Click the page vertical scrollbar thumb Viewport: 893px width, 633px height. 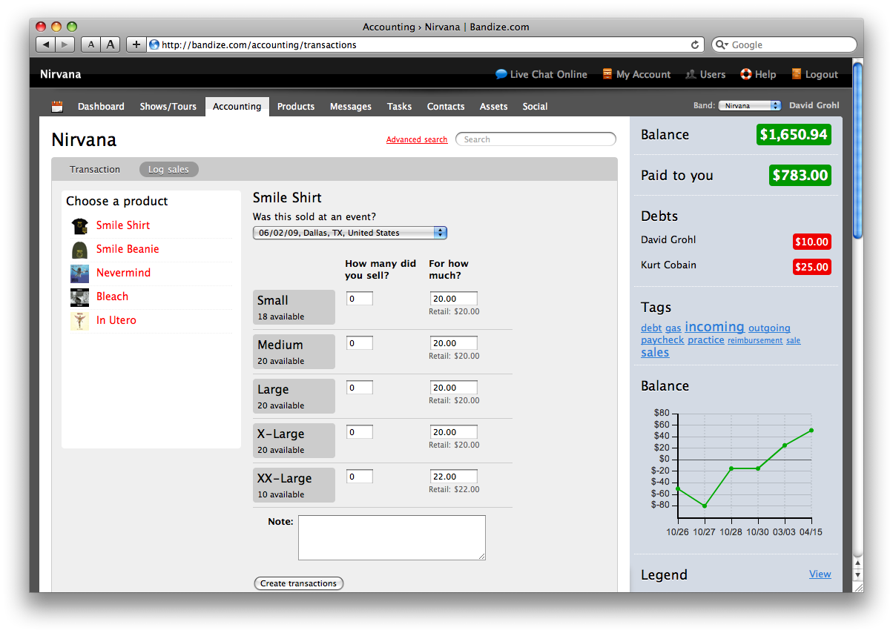point(858,150)
